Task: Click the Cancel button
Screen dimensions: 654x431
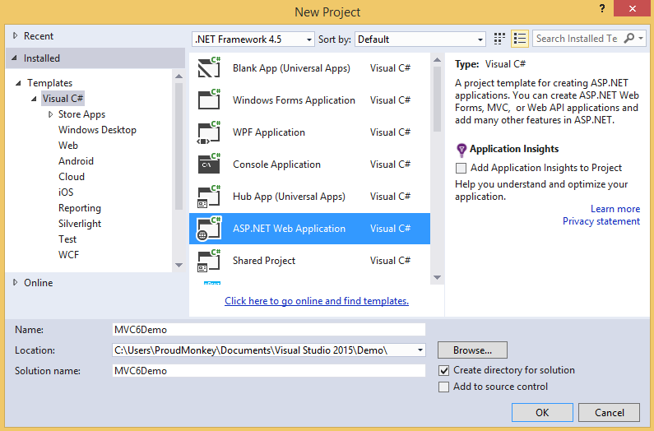Action: click(609, 413)
